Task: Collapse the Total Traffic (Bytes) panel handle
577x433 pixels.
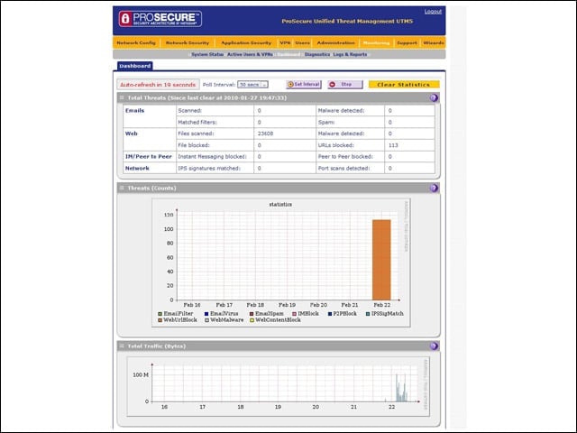Action: coord(122,345)
